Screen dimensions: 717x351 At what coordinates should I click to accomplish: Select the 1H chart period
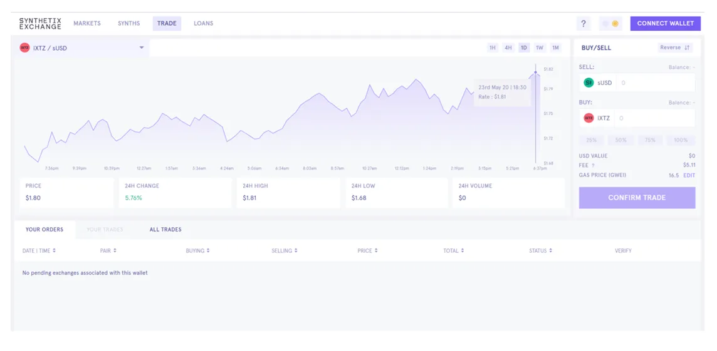click(x=493, y=48)
